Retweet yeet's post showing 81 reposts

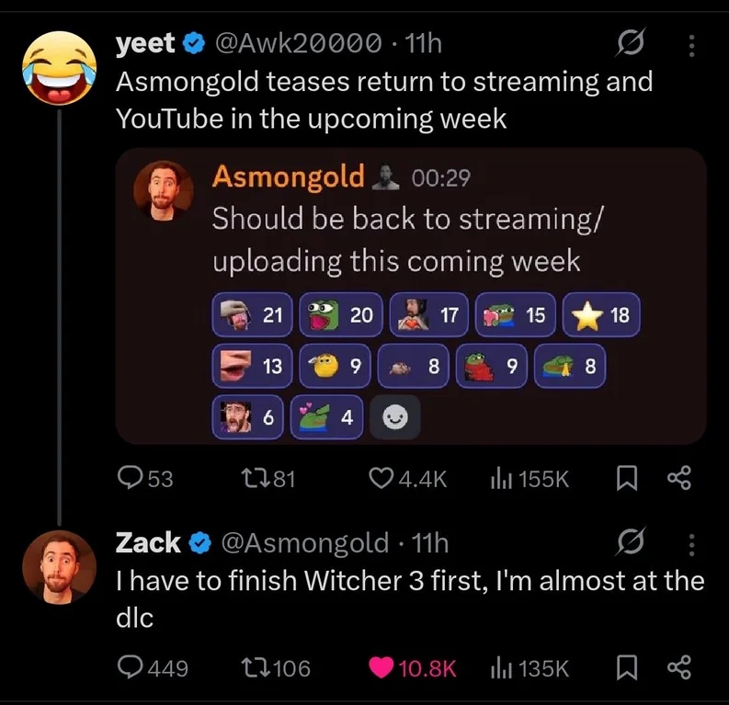click(x=268, y=479)
